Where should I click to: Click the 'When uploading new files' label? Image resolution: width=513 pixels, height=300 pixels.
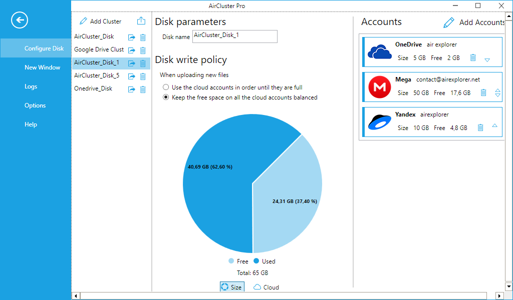(194, 75)
